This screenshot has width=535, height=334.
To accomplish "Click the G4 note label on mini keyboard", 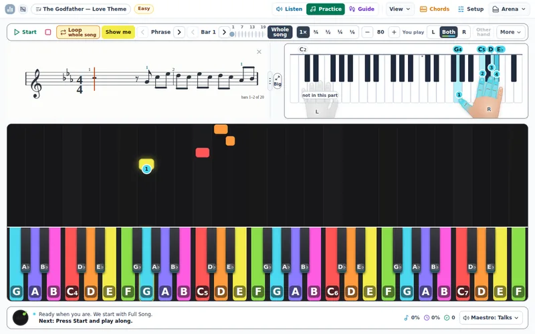I will coord(457,49).
